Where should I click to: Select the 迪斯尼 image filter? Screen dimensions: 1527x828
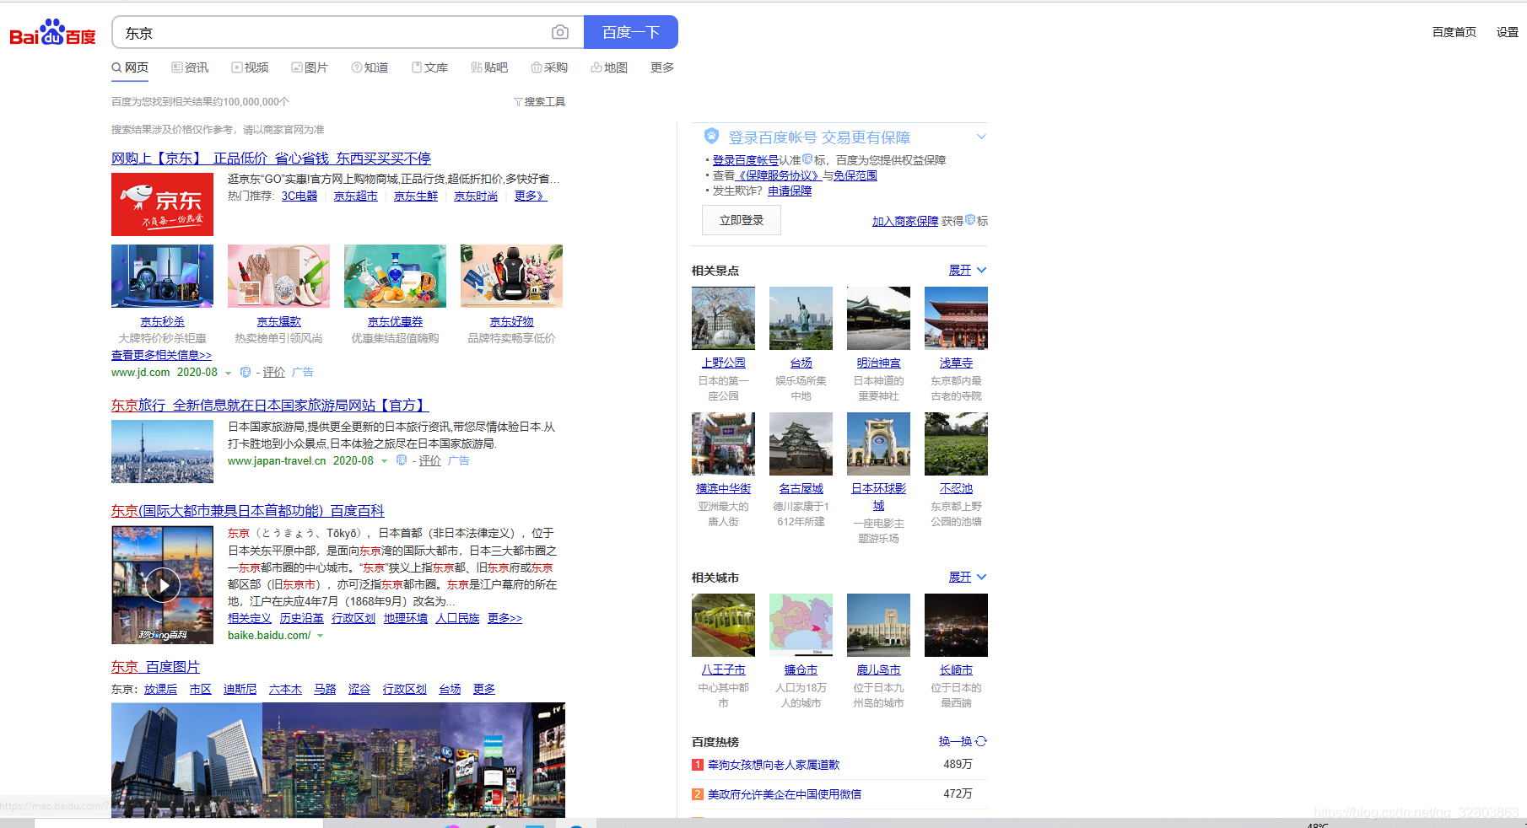click(240, 689)
